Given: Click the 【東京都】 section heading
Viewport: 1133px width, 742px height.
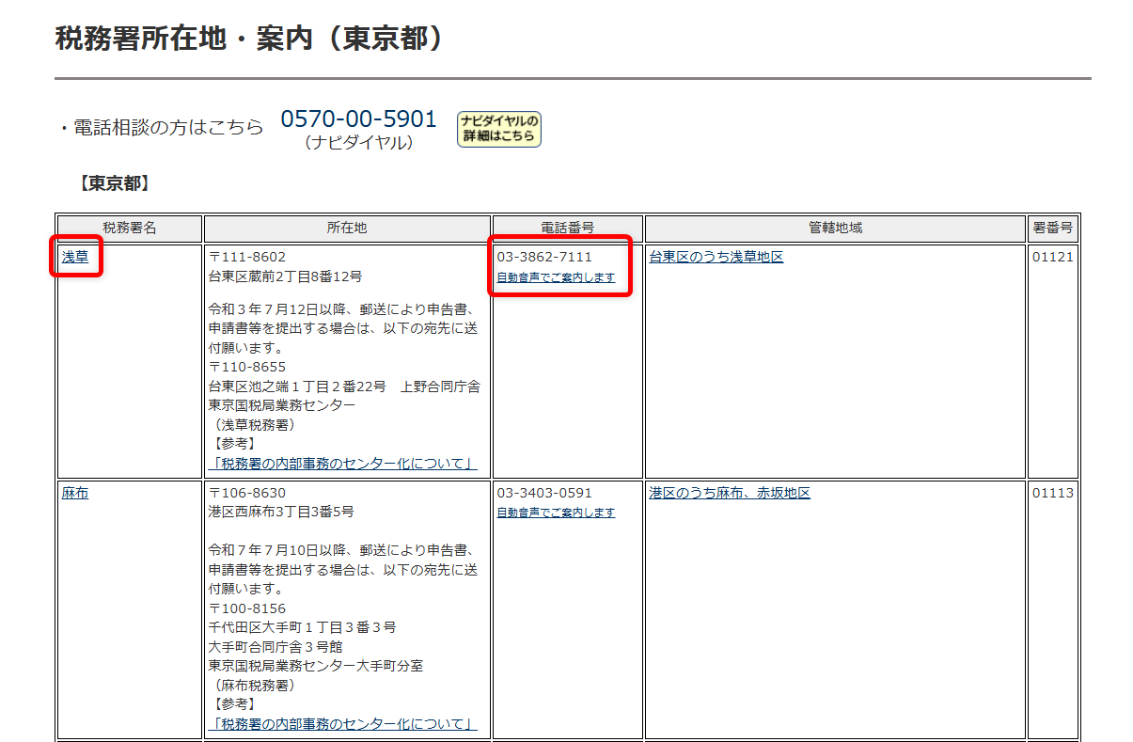Looking at the screenshot, I should pos(114,184).
